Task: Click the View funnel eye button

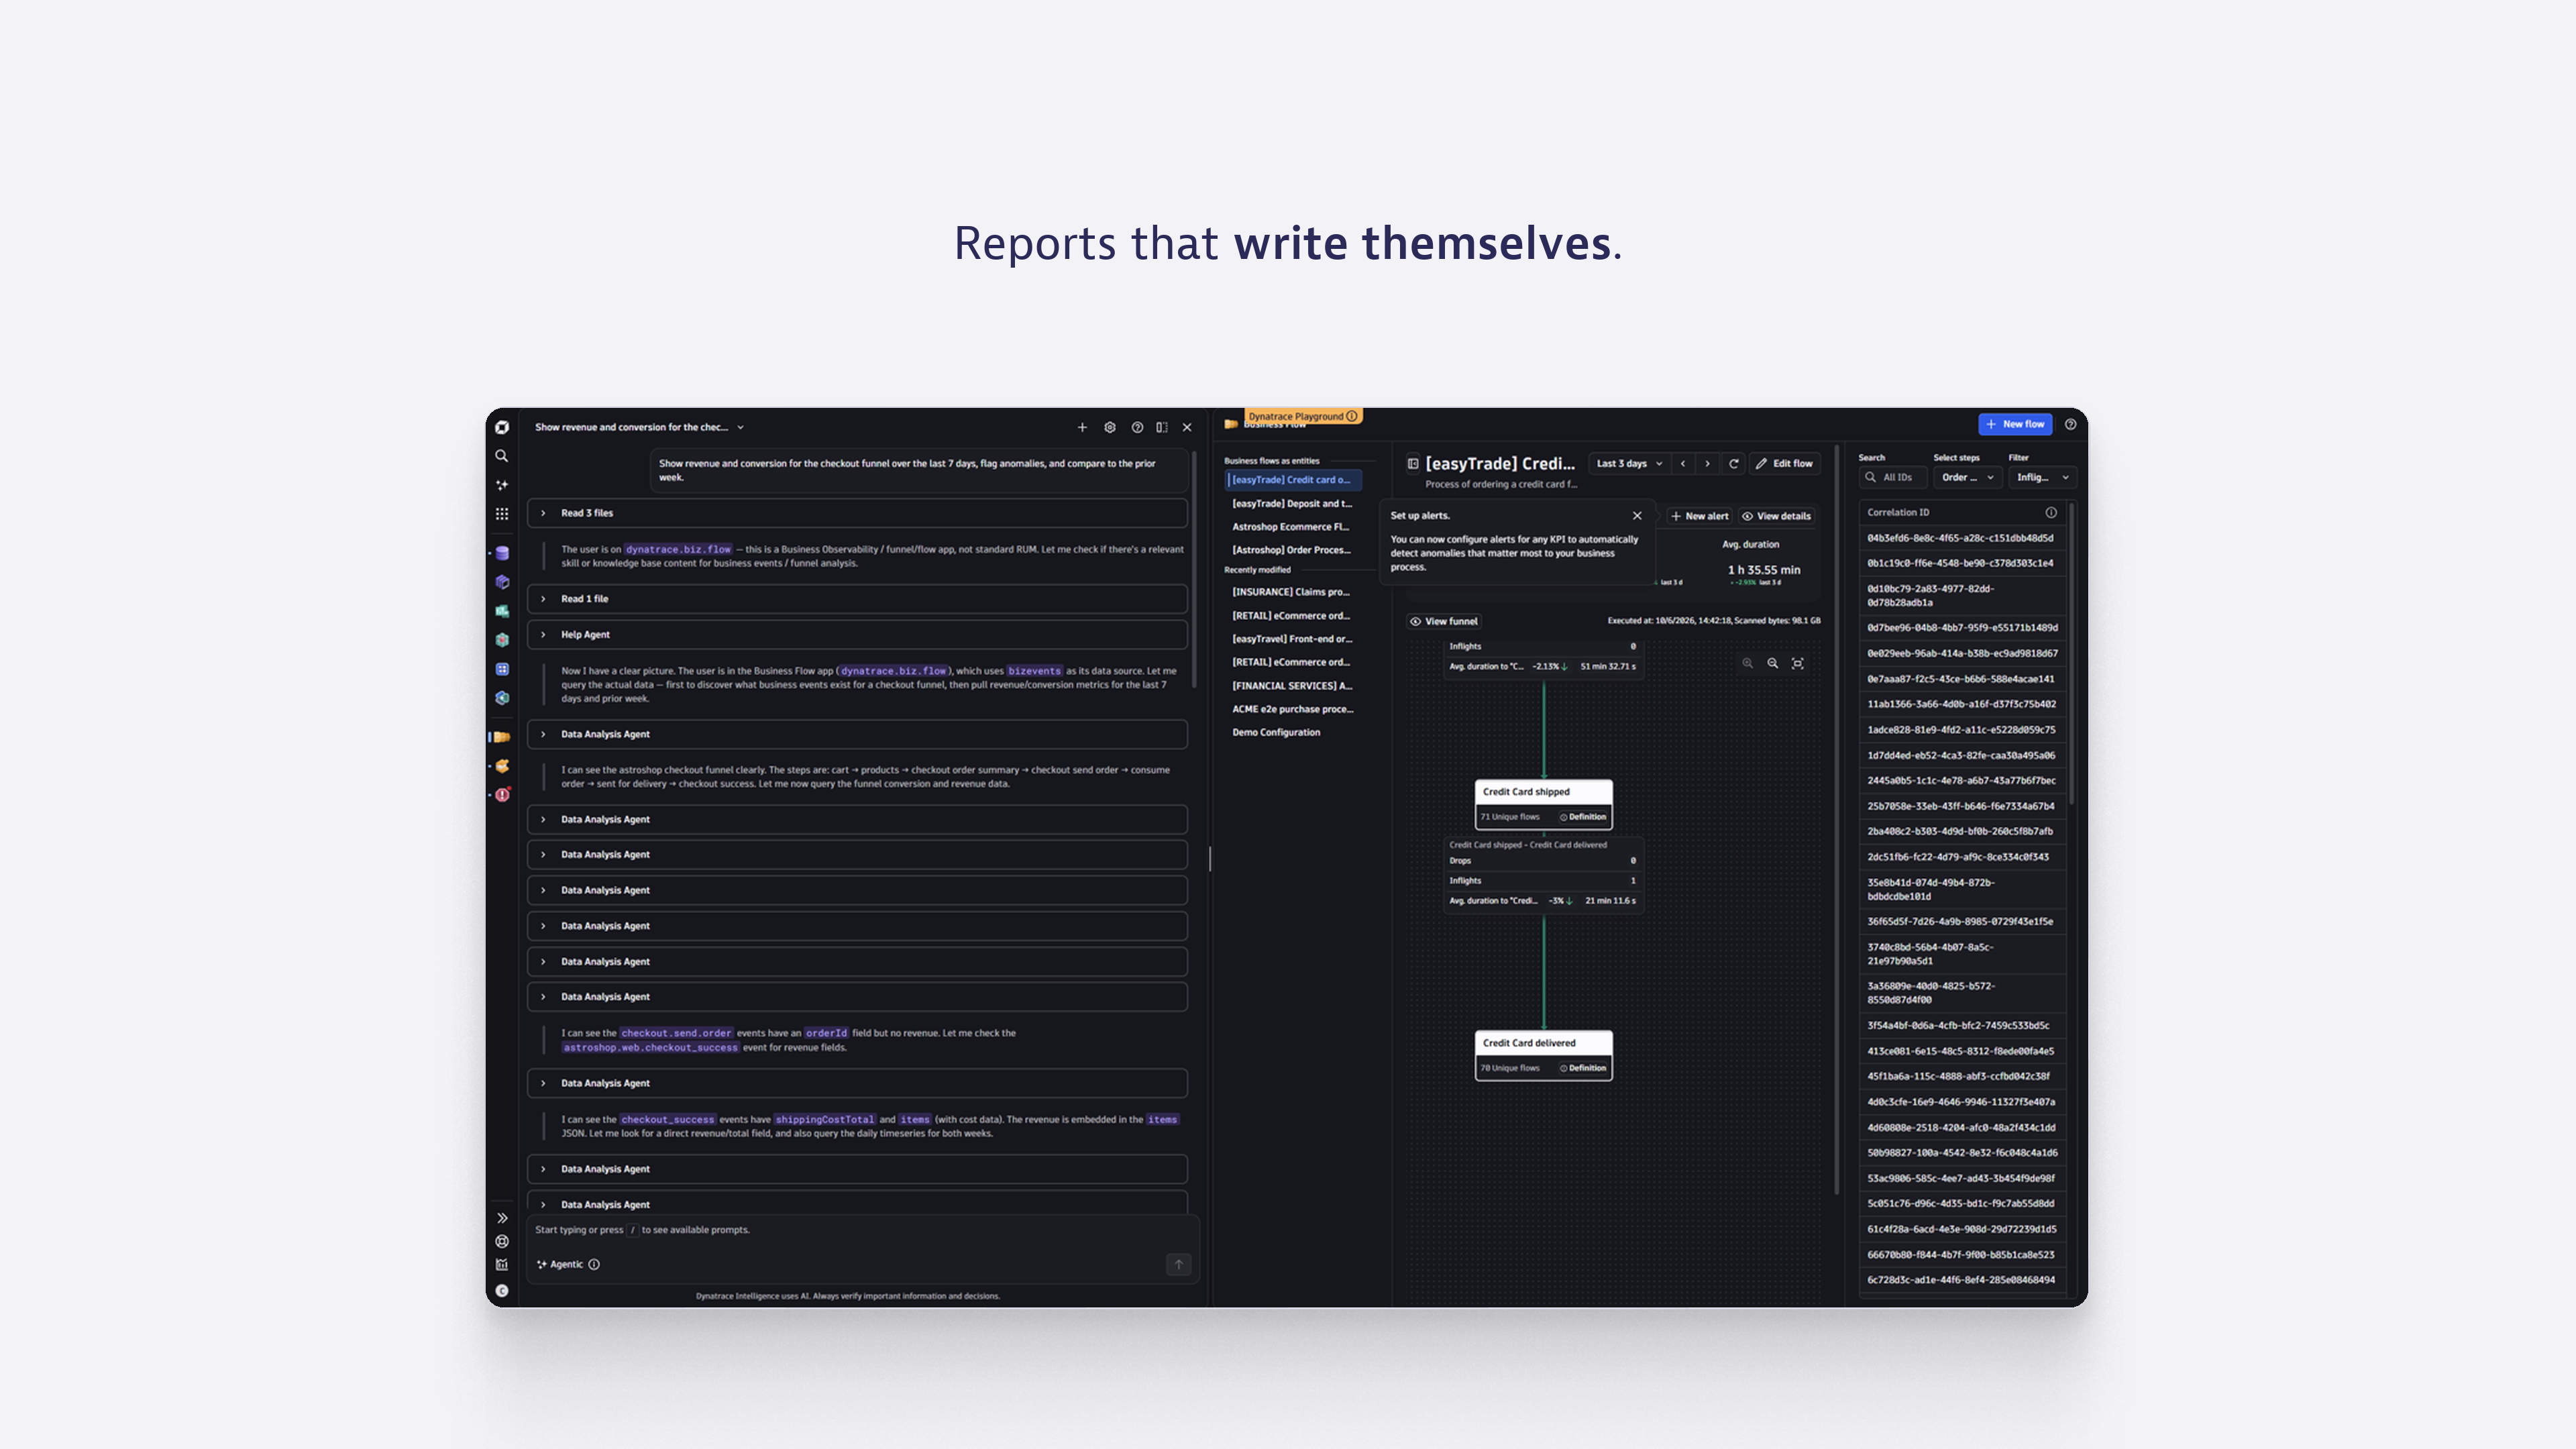Action: 1444,621
